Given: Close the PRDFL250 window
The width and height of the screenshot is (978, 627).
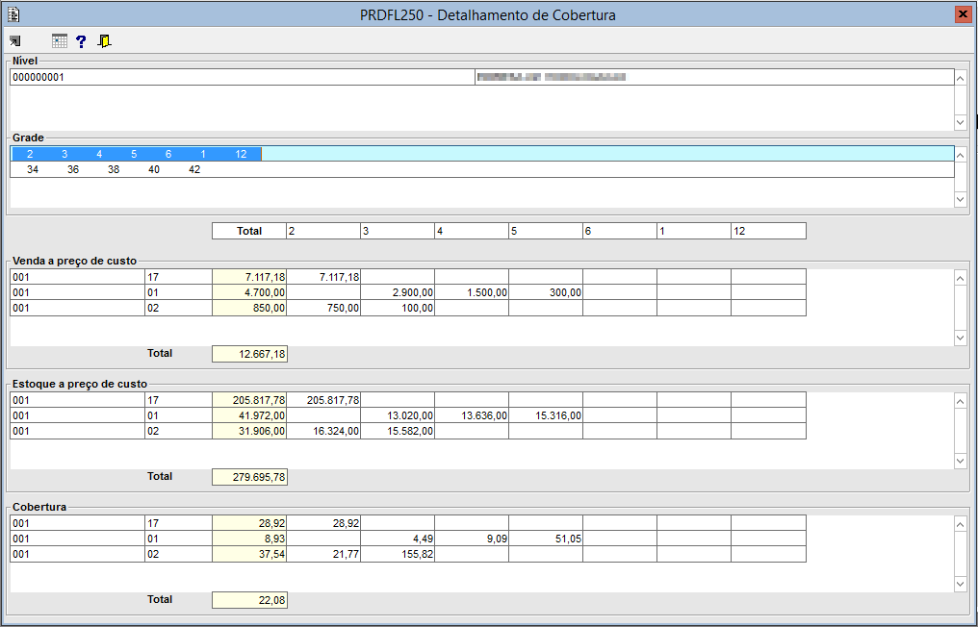Looking at the screenshot, I should pos(963,14).
